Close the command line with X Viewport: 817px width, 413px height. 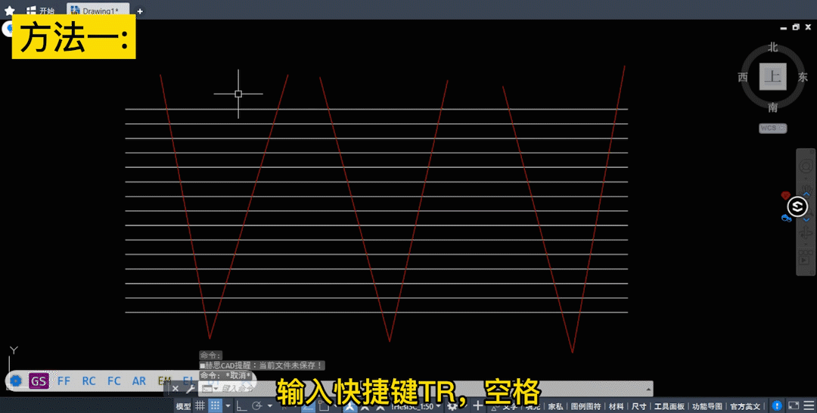176,389
